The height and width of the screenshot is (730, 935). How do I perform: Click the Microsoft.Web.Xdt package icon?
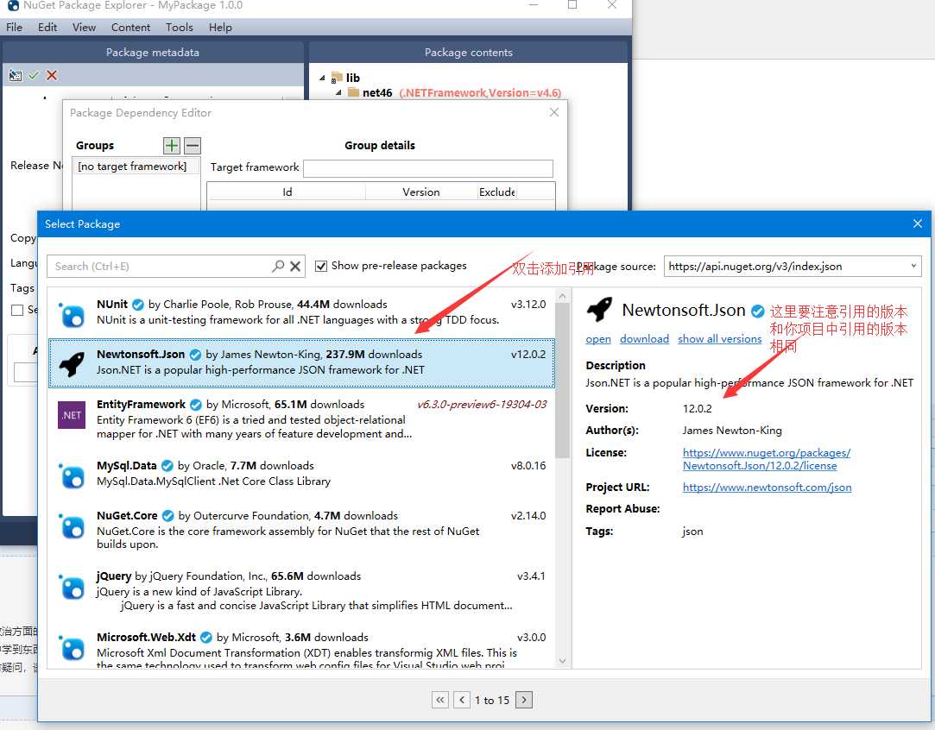point(72,648)
